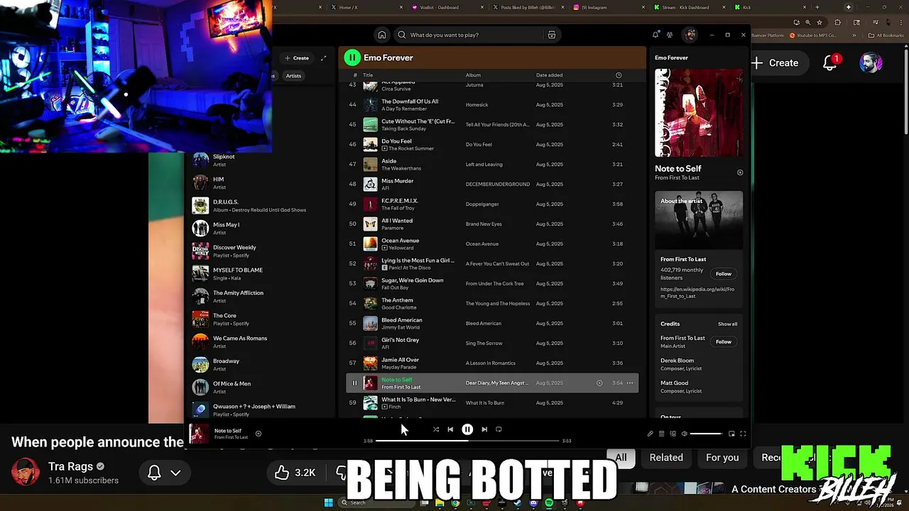Add Note to Self row to playlist
The height and width of the screenshot is (511, 909).
coord(599,383)
